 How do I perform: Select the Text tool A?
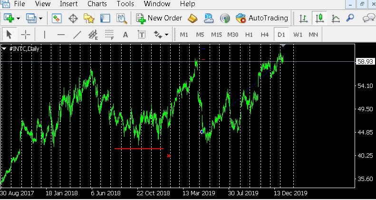tap(125, 35)
